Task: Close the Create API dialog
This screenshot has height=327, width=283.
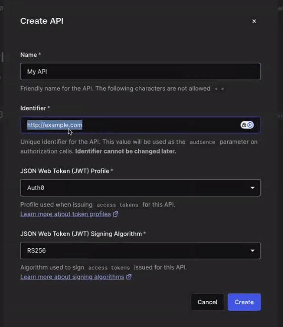Action: (x=254, y=21)
